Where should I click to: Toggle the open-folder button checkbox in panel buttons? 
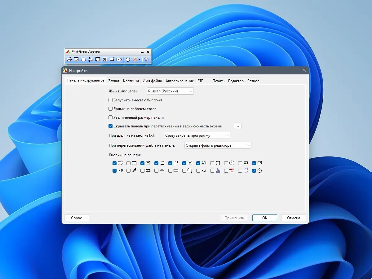pyautogui.click(x=114, y=163)
